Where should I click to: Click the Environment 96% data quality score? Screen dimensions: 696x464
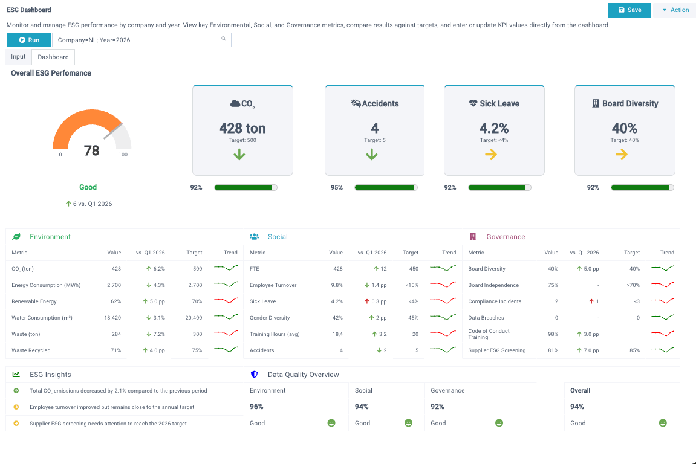coord(256,407)
